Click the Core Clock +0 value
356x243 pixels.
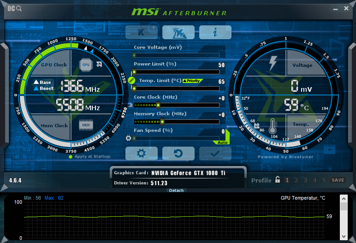[x=222, y=98]
